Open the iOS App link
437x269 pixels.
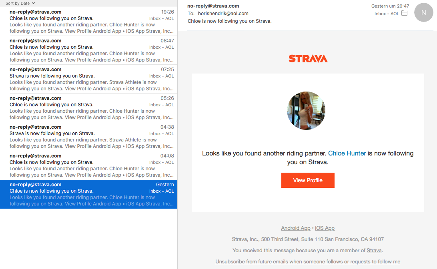coord(325,228)
